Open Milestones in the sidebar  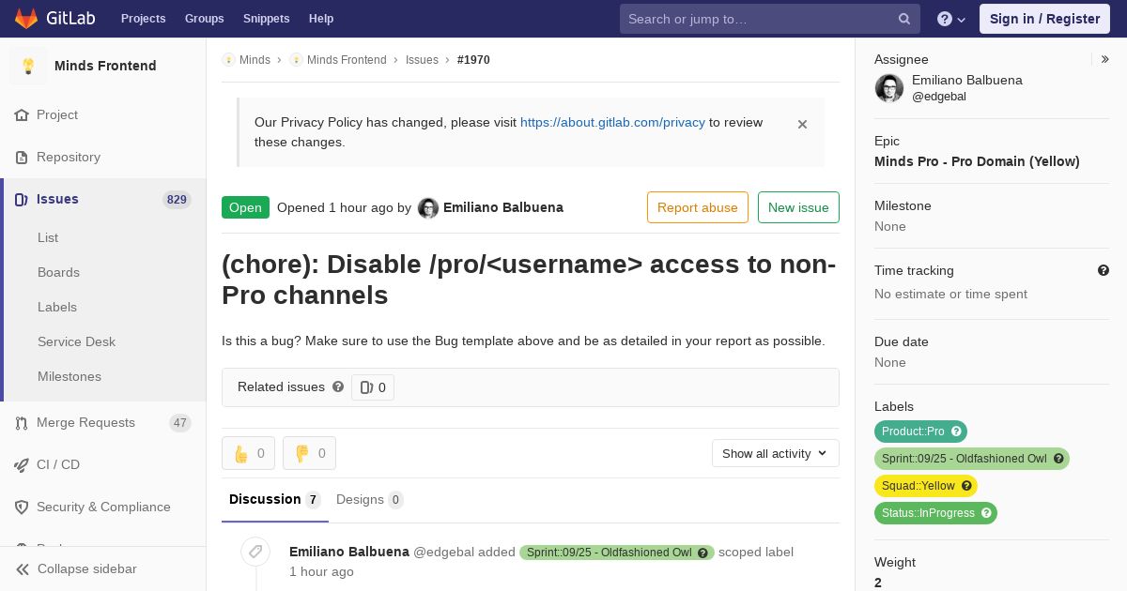coord(69,376)
